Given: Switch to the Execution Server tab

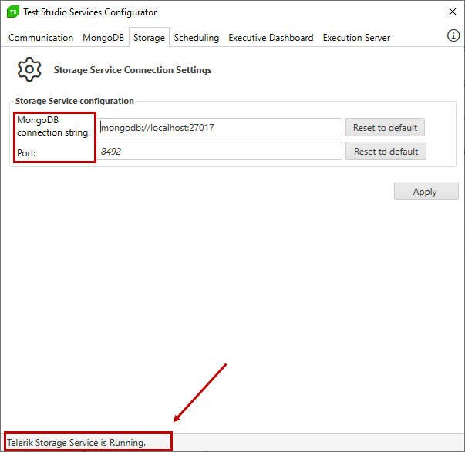Looking at the screenshot, I should (356, 38).
